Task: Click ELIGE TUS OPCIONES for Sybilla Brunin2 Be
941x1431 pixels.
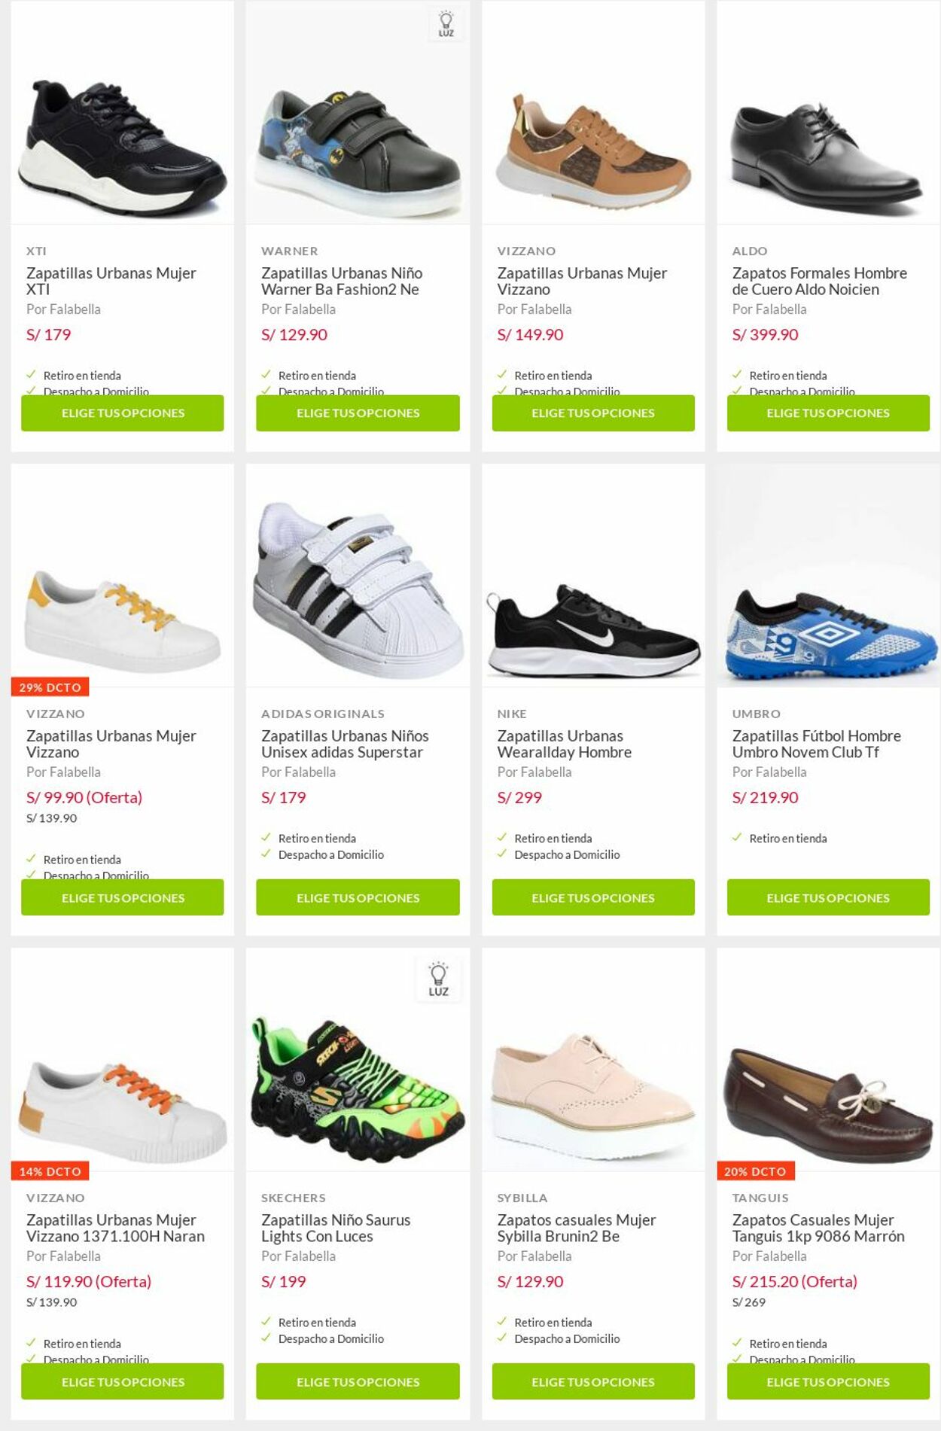Action: [x=592, y=1381]
